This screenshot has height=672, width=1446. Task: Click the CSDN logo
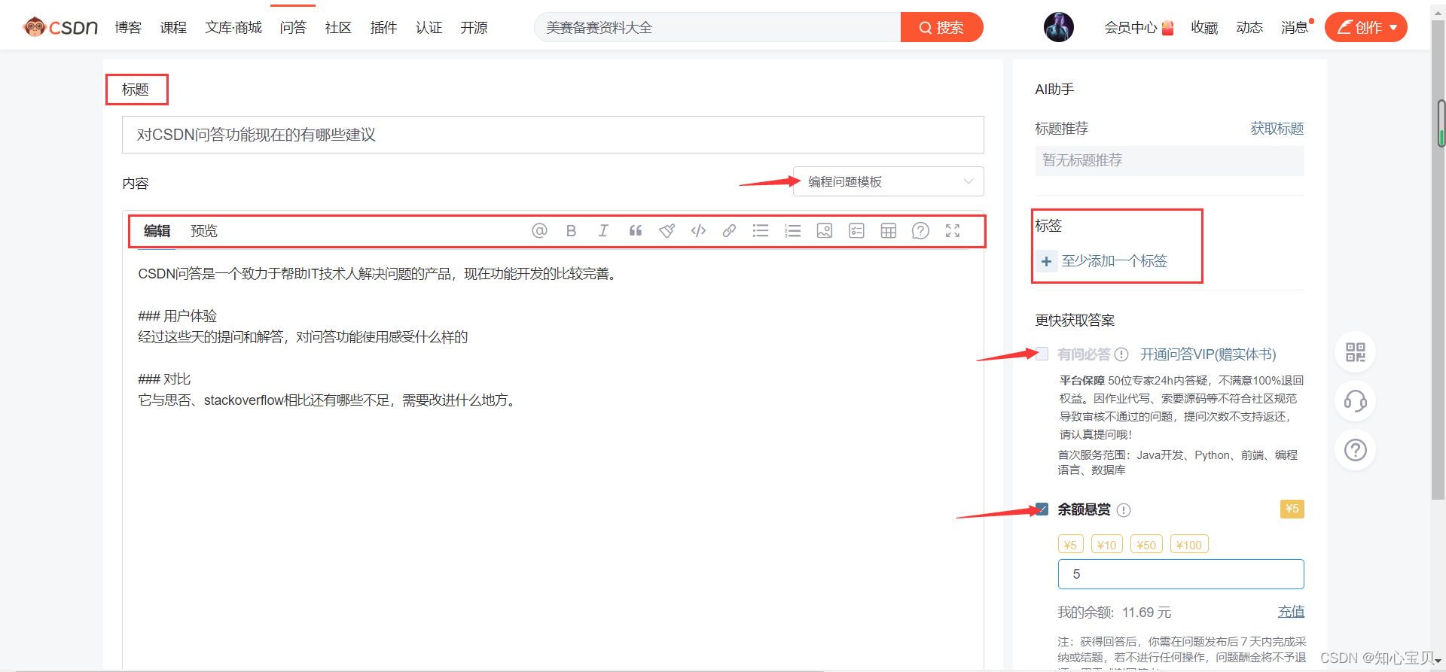pyautogui.click(x=60, y=27)
